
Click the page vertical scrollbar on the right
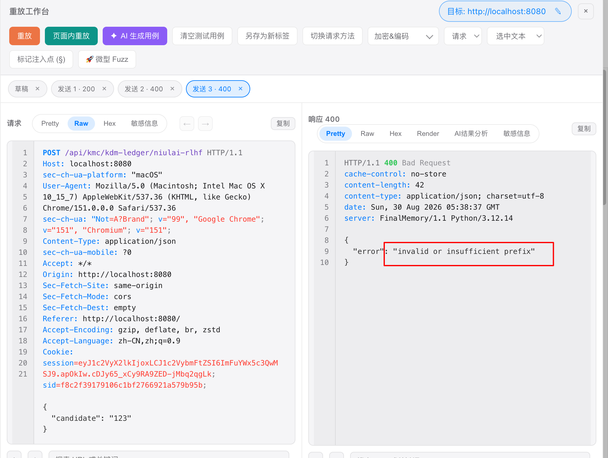click(605, 137)
